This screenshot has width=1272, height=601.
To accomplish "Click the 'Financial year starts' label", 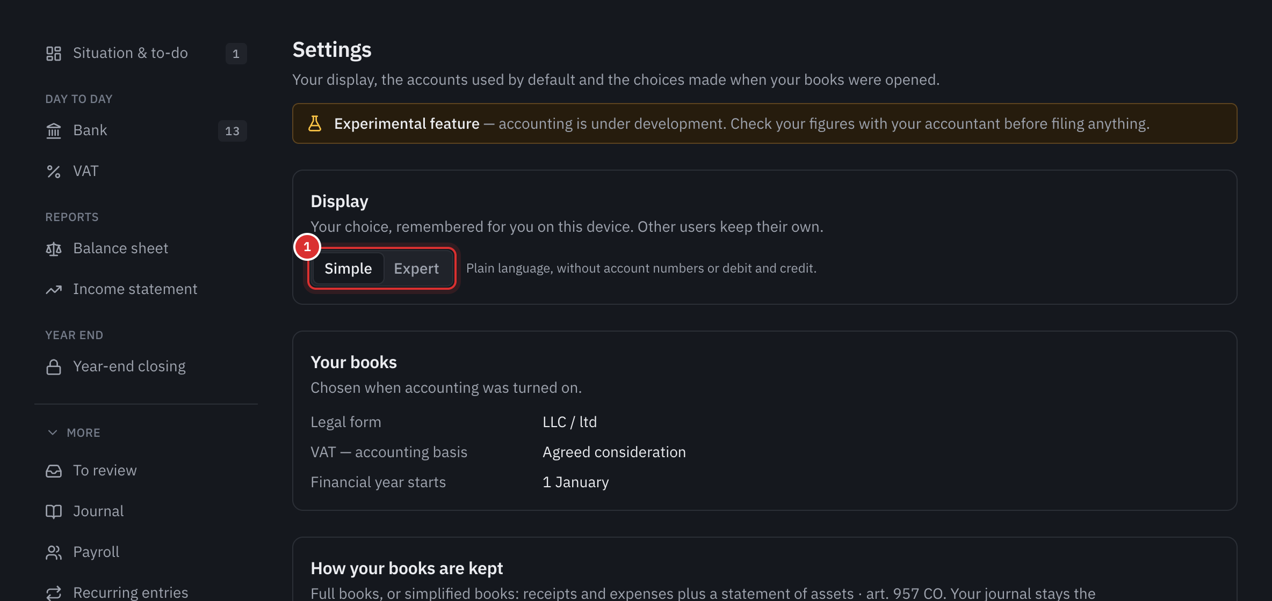I will (x=378, y=482).
